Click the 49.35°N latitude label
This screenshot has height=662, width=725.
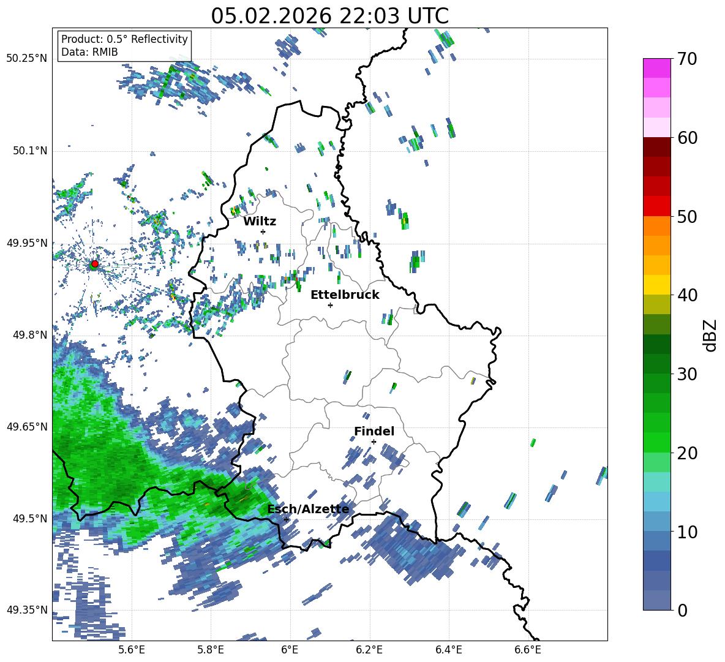pyautogui.click(x=27, y=610)
